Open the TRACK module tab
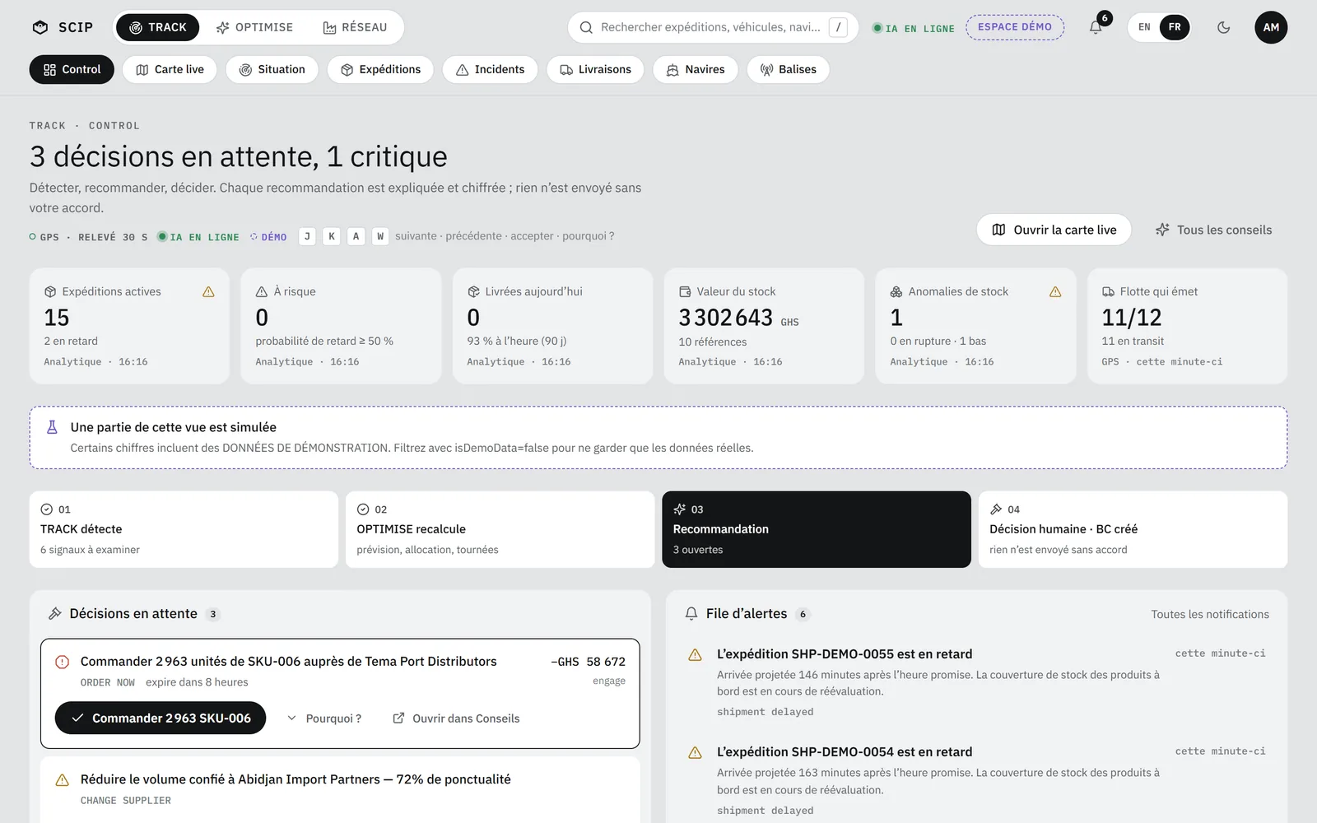The height and width of the screenshot is (823, 1317). point(157,27)
